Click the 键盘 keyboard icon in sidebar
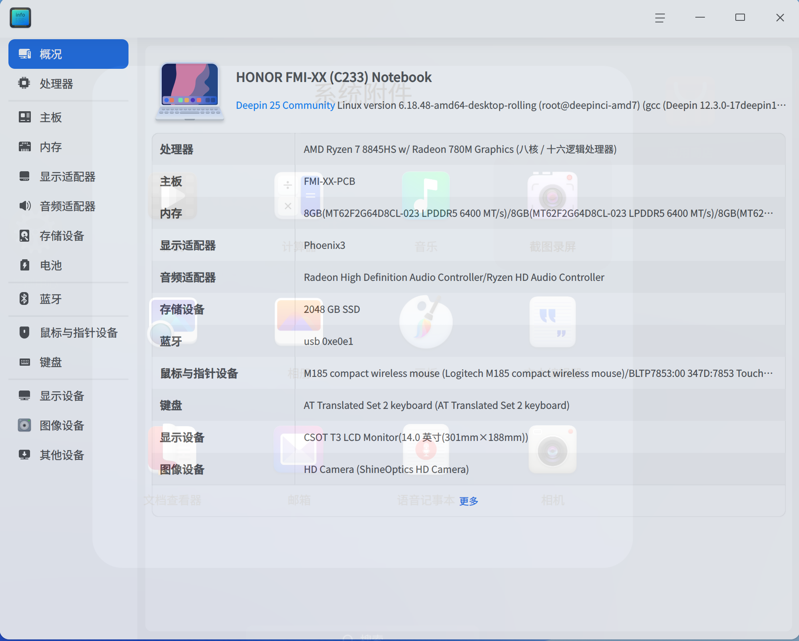The height and width of the screenshot is (641, 799). [x=25, y=362]
